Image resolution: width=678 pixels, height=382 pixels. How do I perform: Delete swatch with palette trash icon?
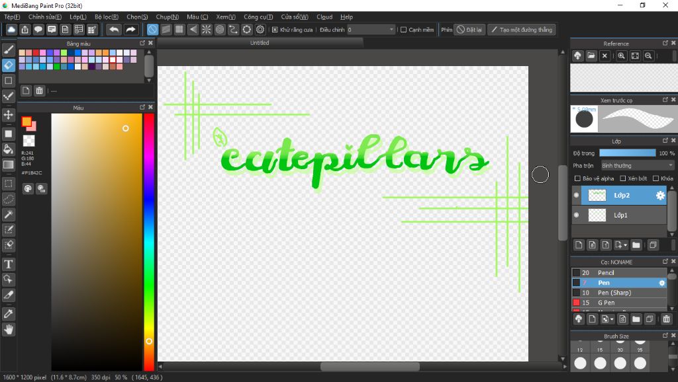click(x=39, y=91)
